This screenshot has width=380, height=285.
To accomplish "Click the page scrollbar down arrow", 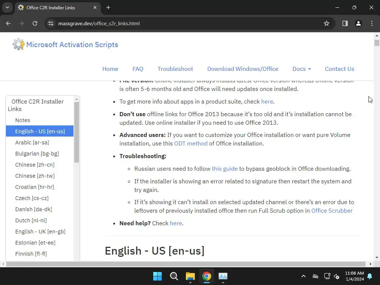I will [x=377, y=258].
